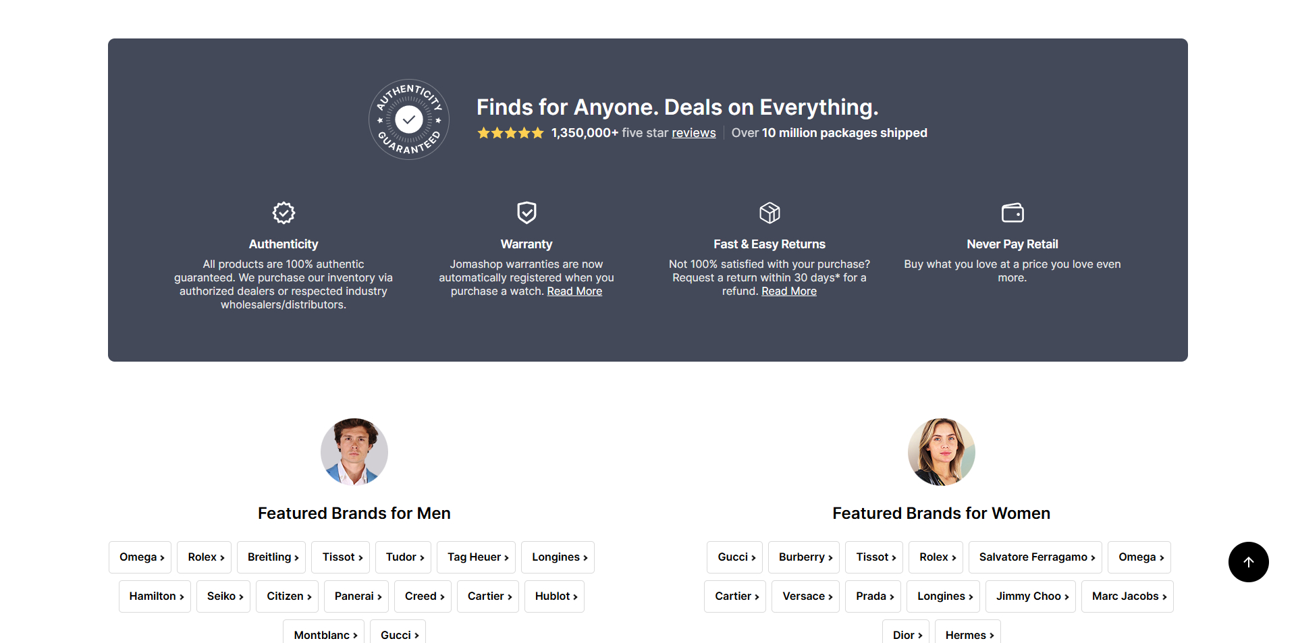Screen dimensions: 1296x643
Task: Open Returns Read More link
Action: tap(789, 291)
